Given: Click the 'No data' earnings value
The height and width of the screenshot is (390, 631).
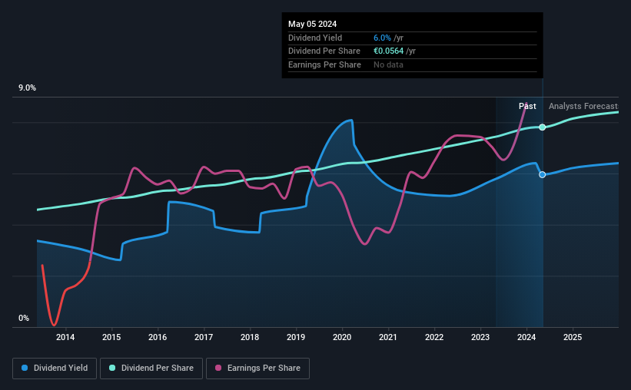Looking at the screenshot, I should [x=388, y=64].
